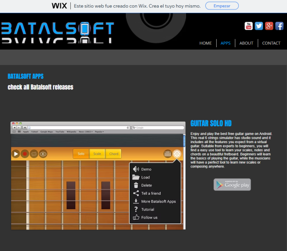Open the ABOUT page
Image resolution: width=287 pixels, height=251 pixels.
coord(246,43)
